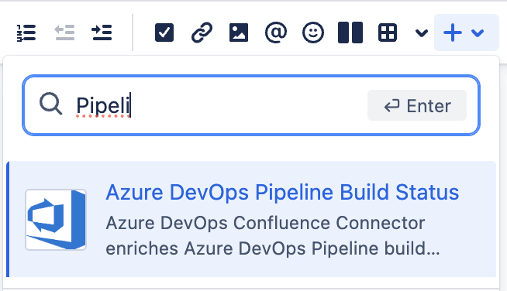Viewport: 507px width, 291px height.
Task: Mention a user with @ icon
Action: [276, 33]
